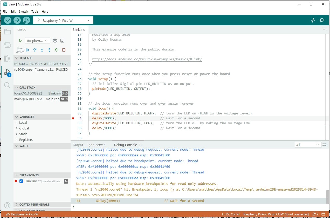Remove the red breakpoint dot on line 34
The width and height of the screenshot is (330, 218).
(73, 118)
